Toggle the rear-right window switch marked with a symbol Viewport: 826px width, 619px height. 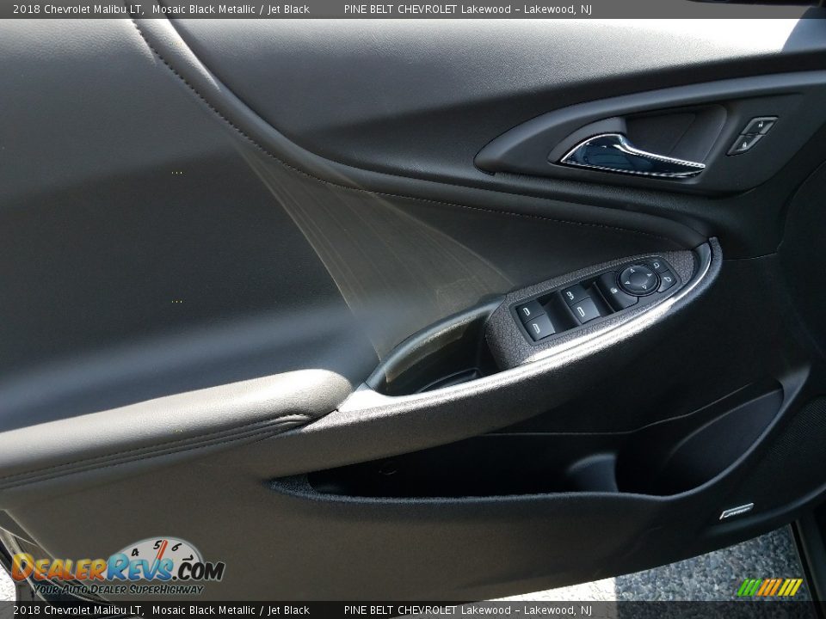coord(573,294)
